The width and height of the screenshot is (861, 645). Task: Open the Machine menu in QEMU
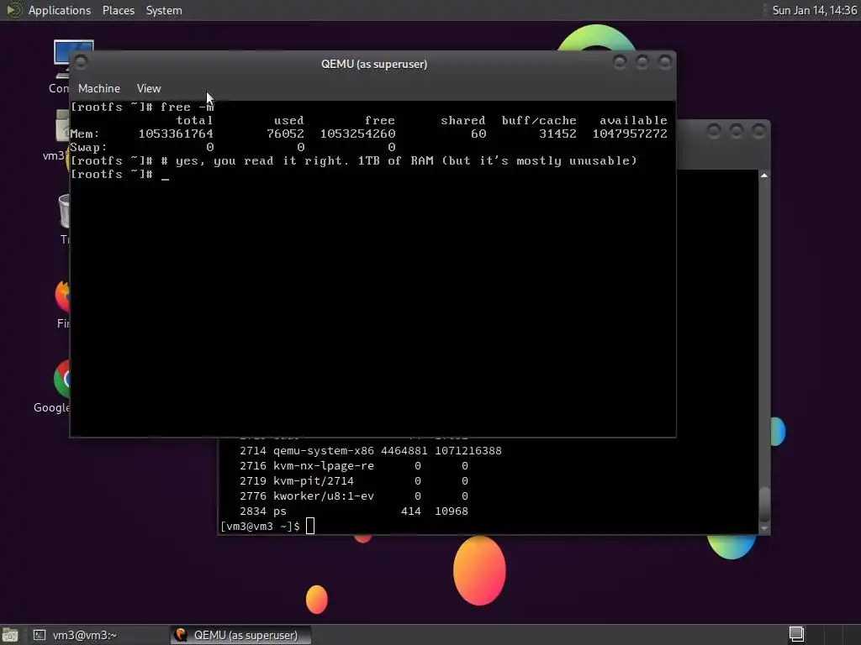[99, 88]
